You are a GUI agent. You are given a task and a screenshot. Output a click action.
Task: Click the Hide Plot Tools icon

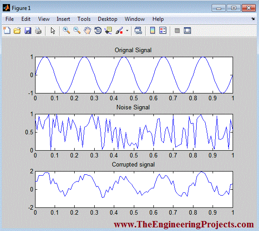click(177, 30)
